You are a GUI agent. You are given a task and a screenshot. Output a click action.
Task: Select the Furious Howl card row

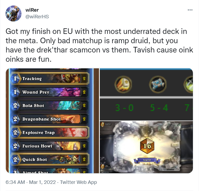pos(50,146)
